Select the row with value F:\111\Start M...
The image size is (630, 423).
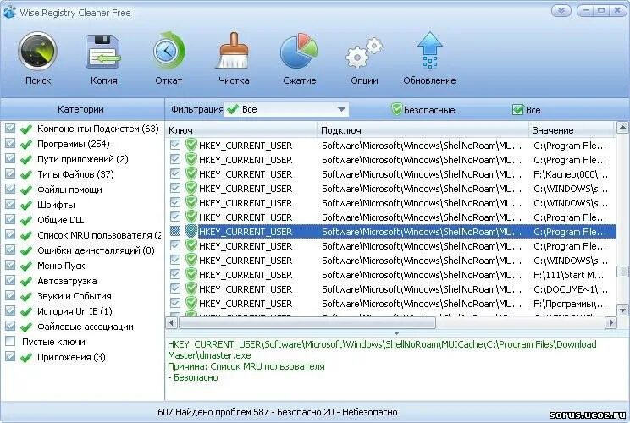(390, 275)
